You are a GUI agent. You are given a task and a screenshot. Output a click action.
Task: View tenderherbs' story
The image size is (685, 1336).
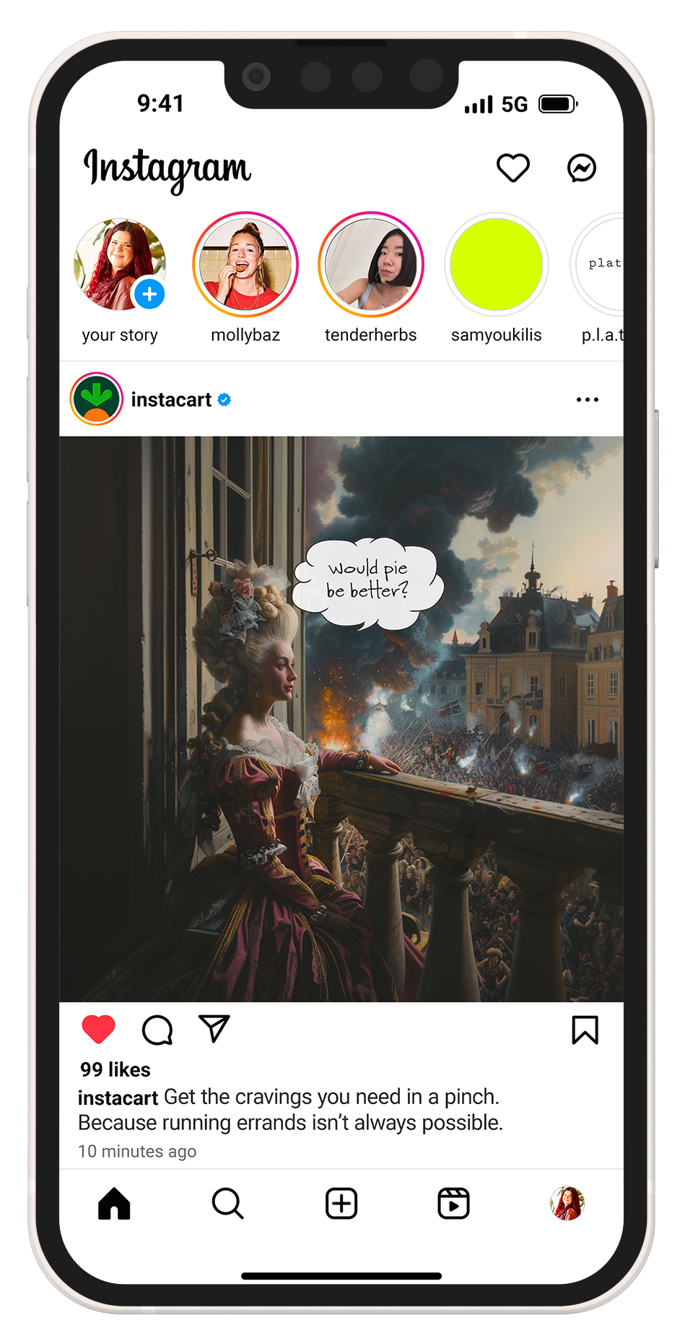point(371,264)
